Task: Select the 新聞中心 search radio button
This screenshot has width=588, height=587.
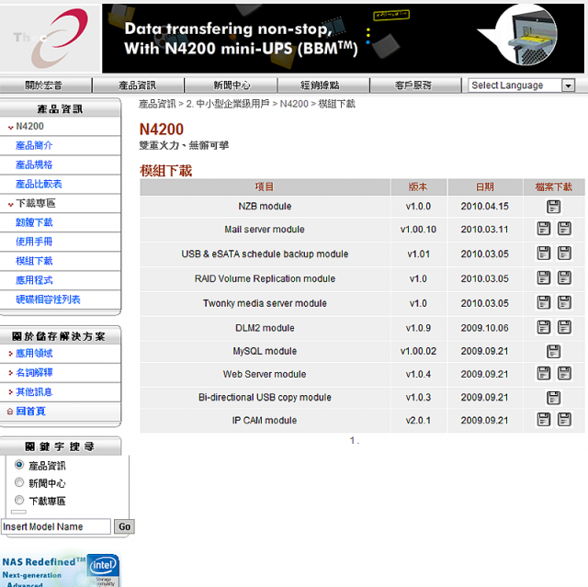Action: (x=19, y=482)
